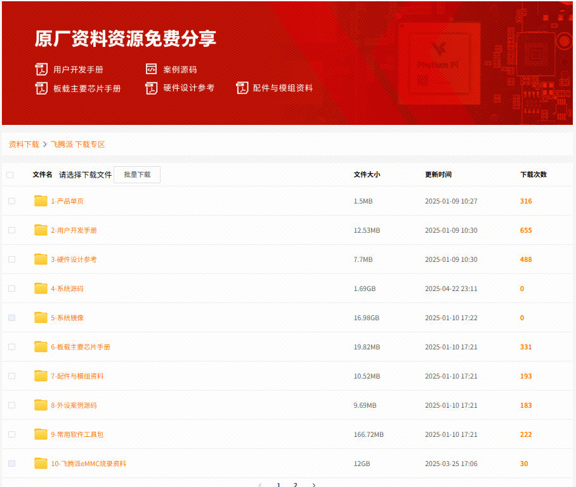Tick the checkbox for 5-系统镜像

pyautogui.click(x=12, y=317)
